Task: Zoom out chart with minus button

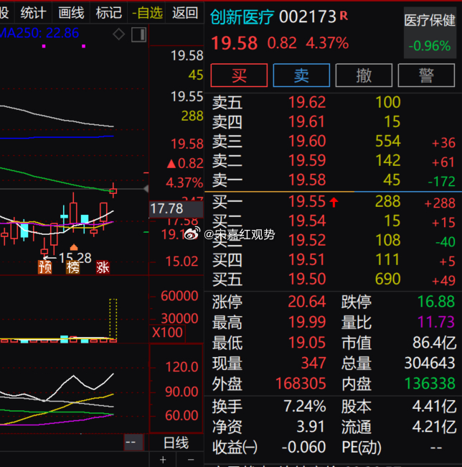Action: (x=191, y=460)
